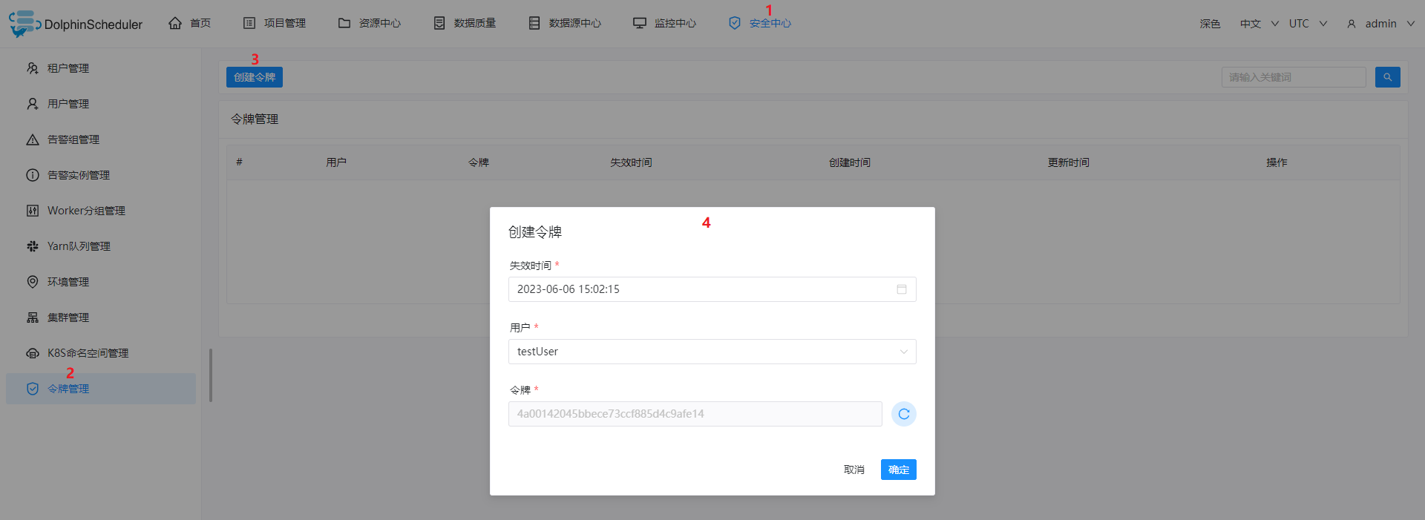
Task: Toggle the 深色 dark theme switch
Action: pos(1210,24)
